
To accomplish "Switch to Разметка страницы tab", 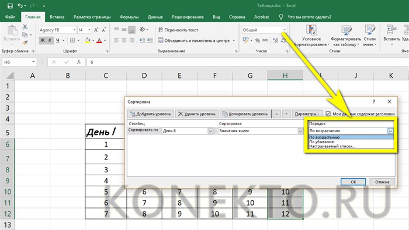I will (92, 17).
